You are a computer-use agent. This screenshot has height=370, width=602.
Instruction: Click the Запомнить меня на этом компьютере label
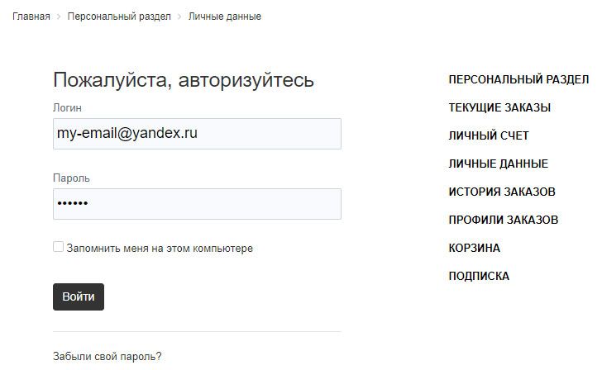(x=160, y=249)
